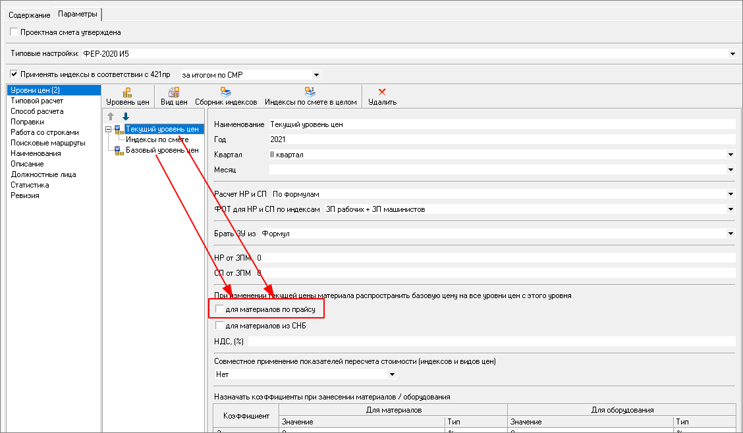Select Индексы по смете tree item
Image resolution: width=743 pixels, height=433 pixels.
pos(157,140)
